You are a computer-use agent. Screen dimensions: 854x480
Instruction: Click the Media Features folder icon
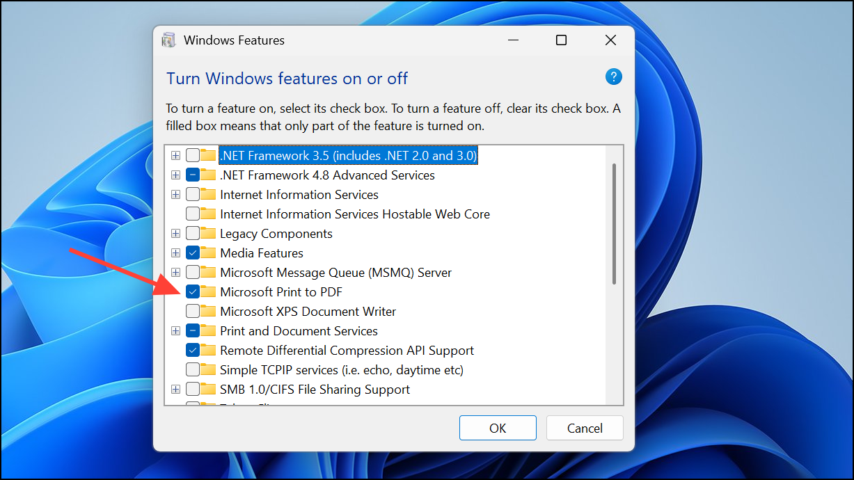coord(208,253)
